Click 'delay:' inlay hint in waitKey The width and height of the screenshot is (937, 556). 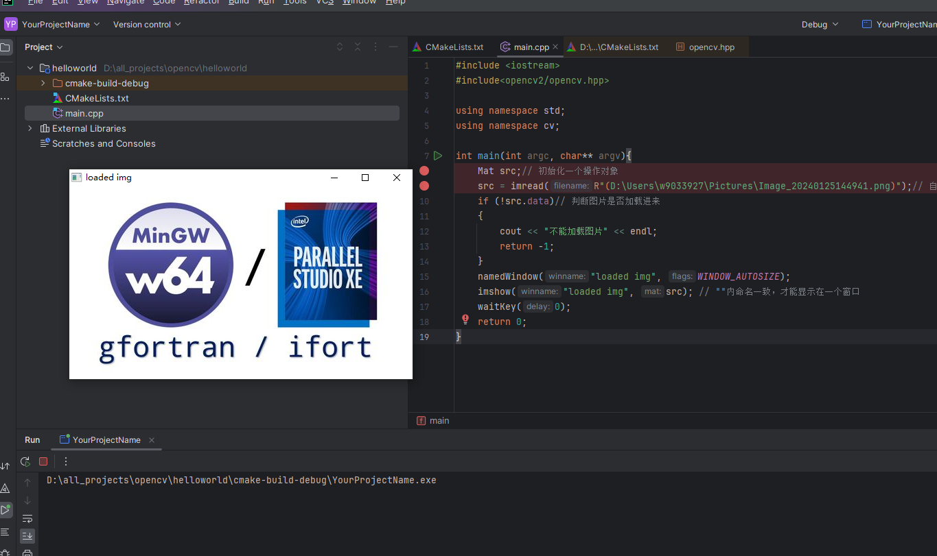tap(538, 306)
